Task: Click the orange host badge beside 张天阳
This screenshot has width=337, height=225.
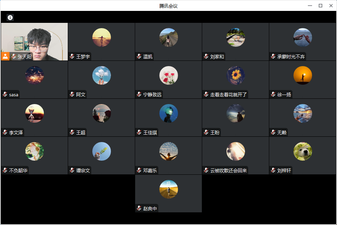Action: (5, 56)
